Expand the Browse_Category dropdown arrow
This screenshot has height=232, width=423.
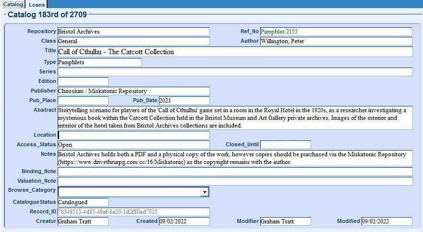tap(205, 192)
